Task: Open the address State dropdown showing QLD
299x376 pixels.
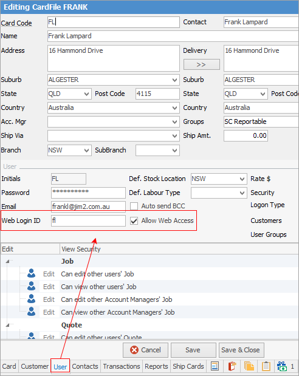Action: (x=87, y=94)
